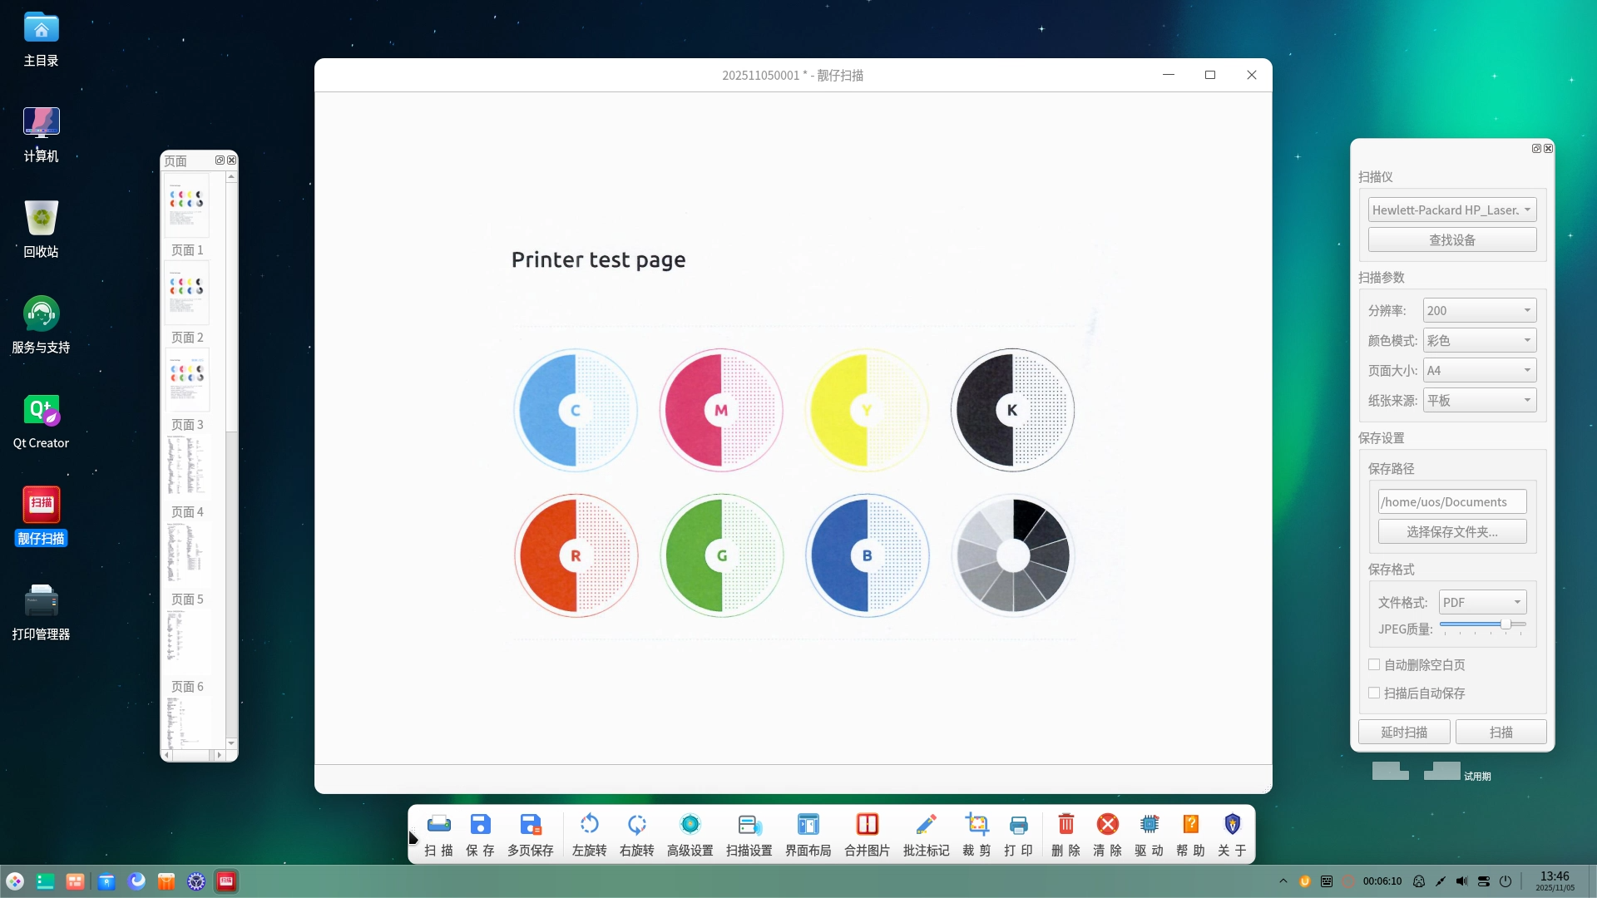Click the 选择保存文件夹 button
This screenshot has height=898, width=1597.
point(1451,531)
